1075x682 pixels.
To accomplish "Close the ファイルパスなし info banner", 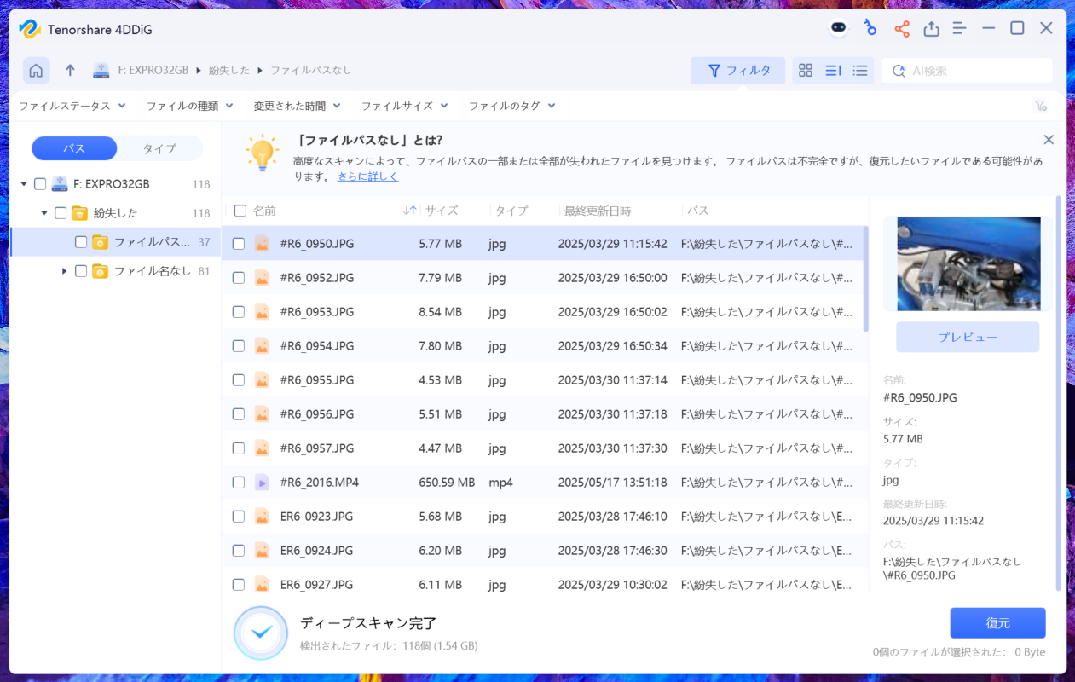I will pyautogui.click(x=1049, y=140).
